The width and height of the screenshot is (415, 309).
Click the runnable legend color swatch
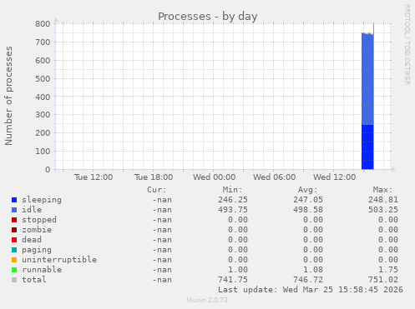click(x=14, y=270)
